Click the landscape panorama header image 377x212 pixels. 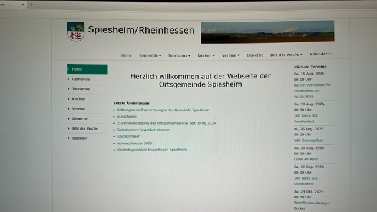click(267, 32)
